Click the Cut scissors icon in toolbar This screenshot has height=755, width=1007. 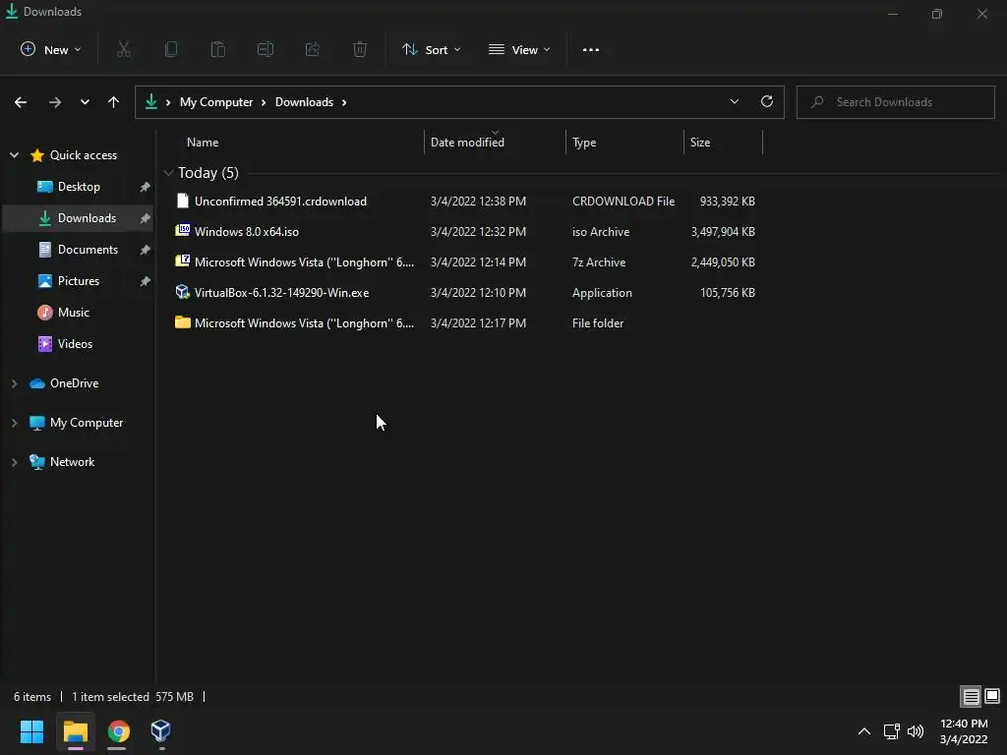pyautogui.click(x=124, y=49)
